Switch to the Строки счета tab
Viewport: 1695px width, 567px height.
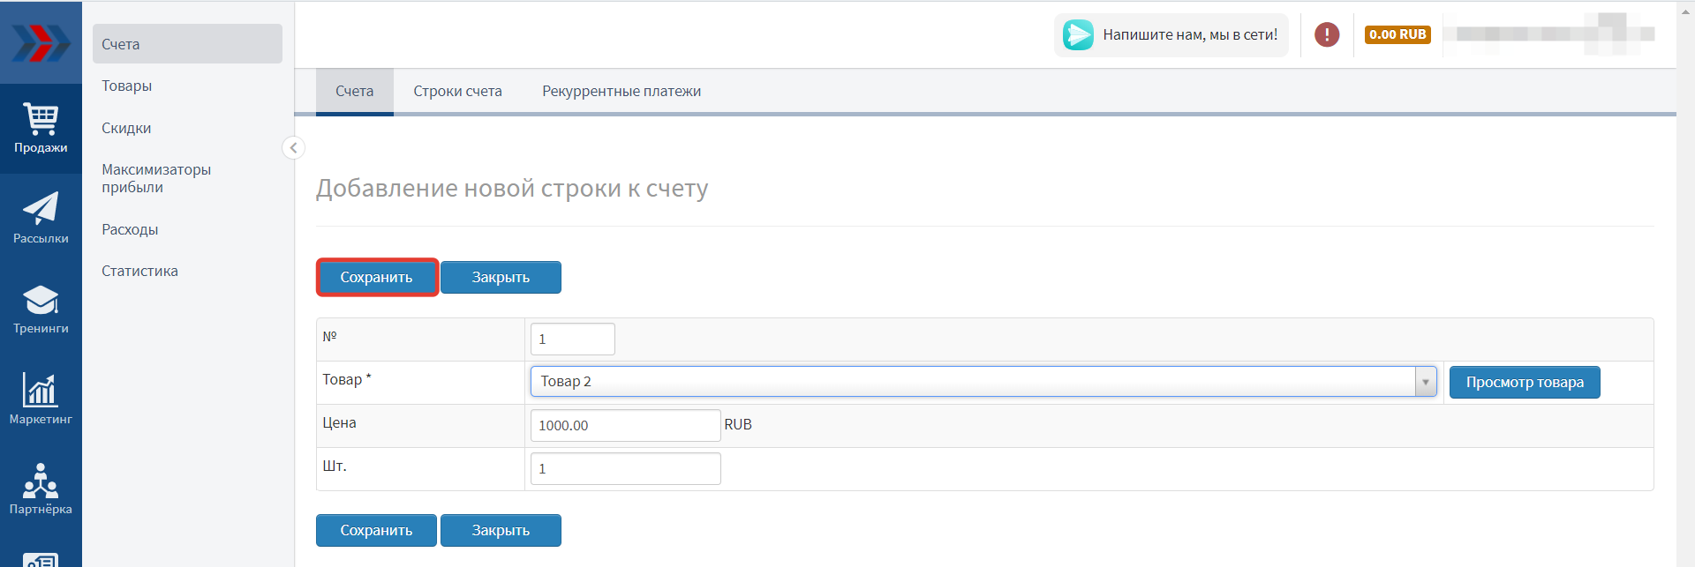[x=457, y=92]
